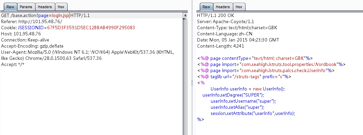Click the User-Agent Mozilla/5.0 line
Image resolution: width=363 pixels, height=135 pixels.
point(87,52)
